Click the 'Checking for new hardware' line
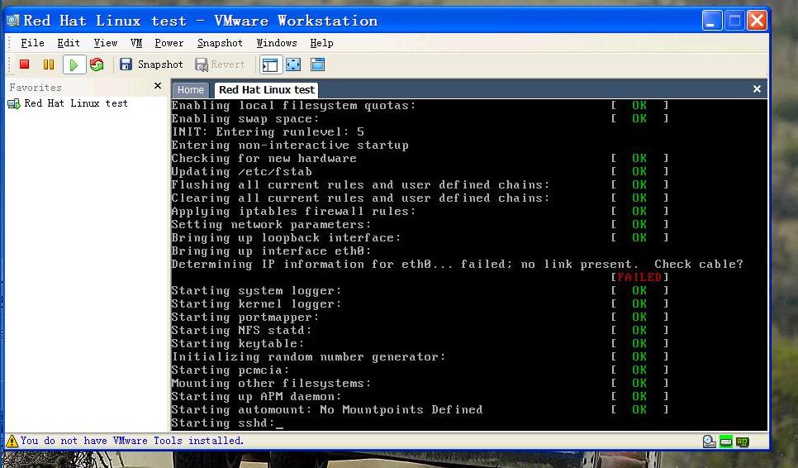This screenshot has height=468, width=798. pyautogui.click(x=264, y=159)
